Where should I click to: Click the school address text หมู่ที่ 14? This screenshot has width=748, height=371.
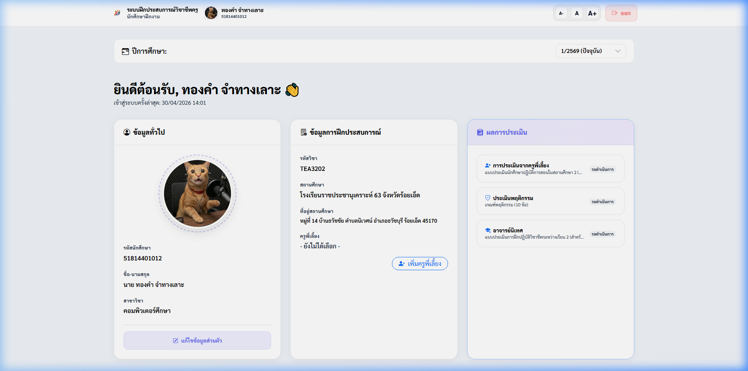(x=369, y=221)
